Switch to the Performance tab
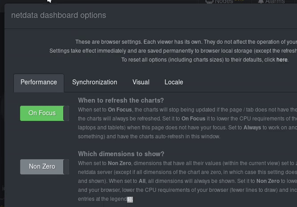This screenshot has width=297, height=207. coord(39,83)
